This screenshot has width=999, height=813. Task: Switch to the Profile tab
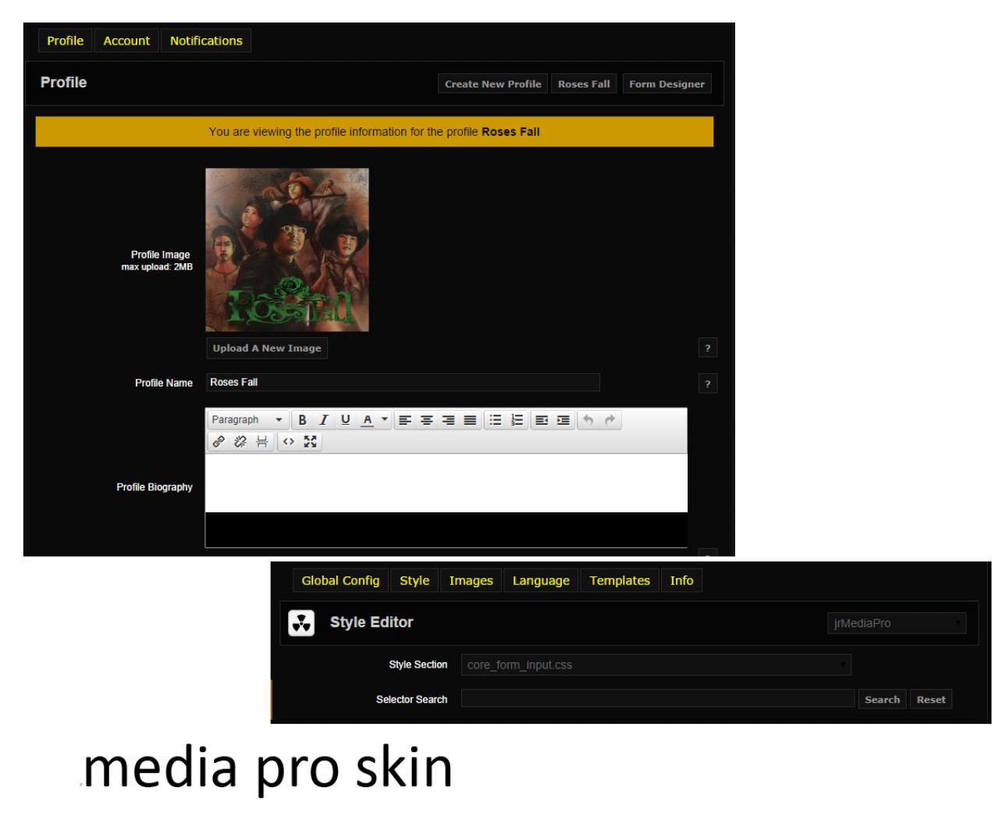point(66,41)
